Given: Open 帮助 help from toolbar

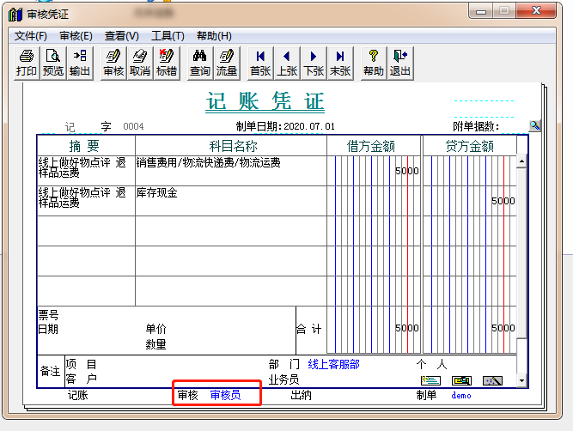Looking at the screenshot, I should (374, 63).
